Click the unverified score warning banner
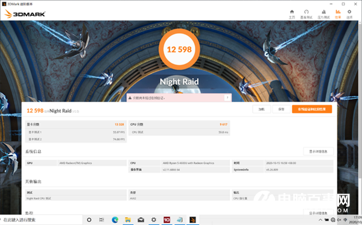This screenshot has height=225, width=362. pyautogui.click(x=179, y=98)
